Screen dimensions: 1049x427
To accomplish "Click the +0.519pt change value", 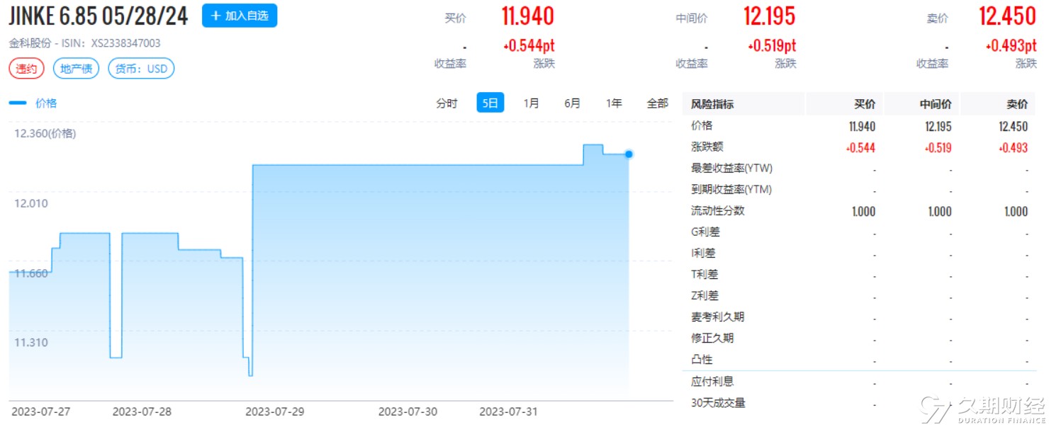I will pyautogui.click(x=772, y=46).
